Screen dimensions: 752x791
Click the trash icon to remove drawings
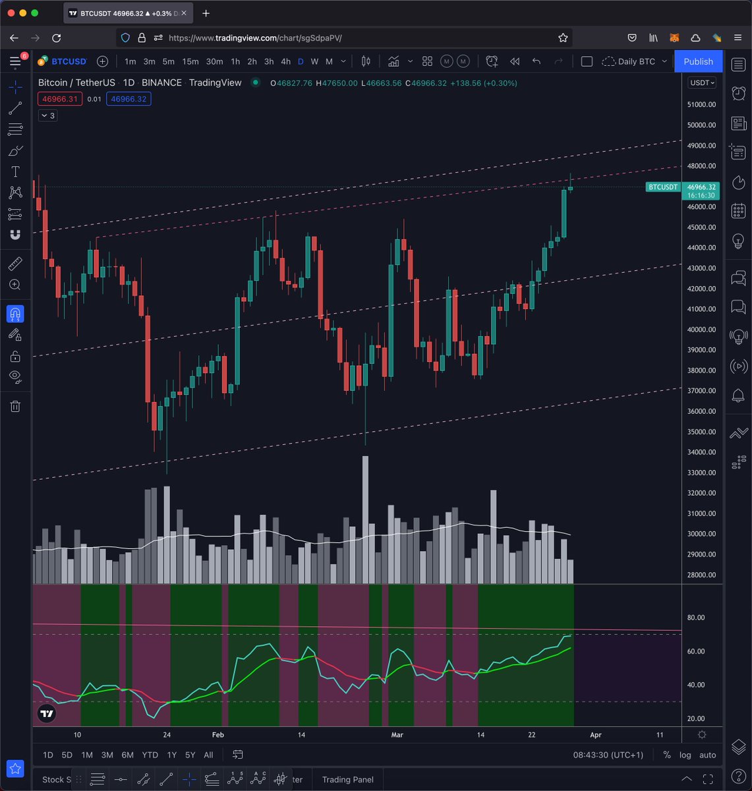pos(15,406)
